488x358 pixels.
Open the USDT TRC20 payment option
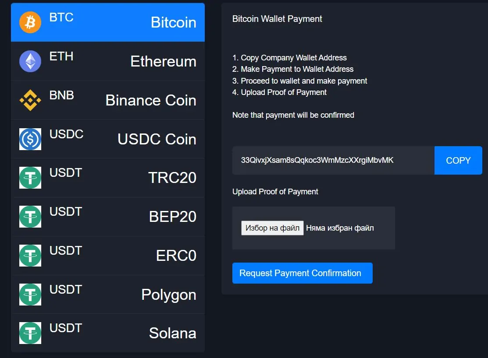[108, 178]
